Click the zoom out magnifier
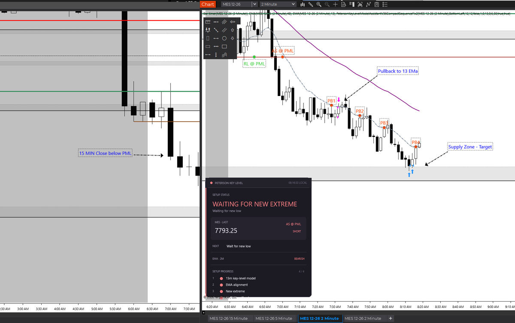The image size is (515, 323). pos(327,4)
